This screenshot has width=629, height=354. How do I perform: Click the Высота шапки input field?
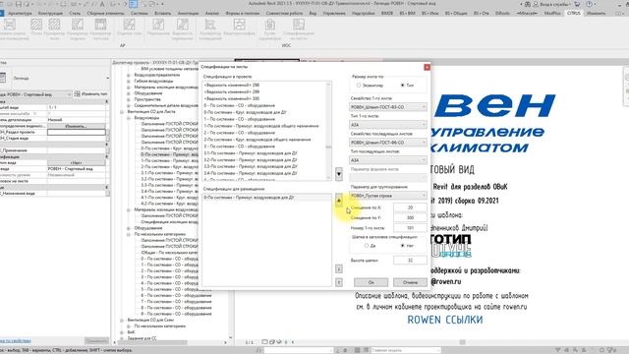coord(410,260)
